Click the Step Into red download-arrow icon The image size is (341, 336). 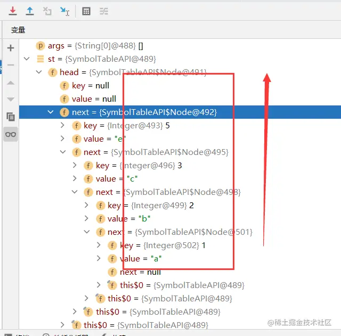tap(13, 11)
